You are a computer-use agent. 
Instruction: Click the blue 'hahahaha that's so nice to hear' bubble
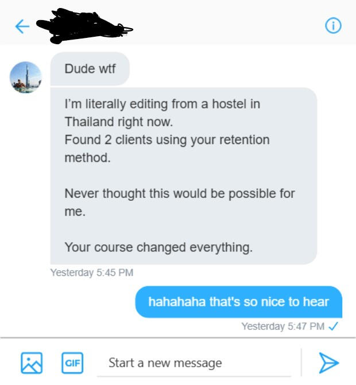click(238, 302)
